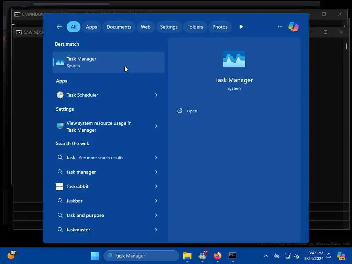Select the All filter tab
352x264 pixels.
pyautogui.click(x=74, y=27)
